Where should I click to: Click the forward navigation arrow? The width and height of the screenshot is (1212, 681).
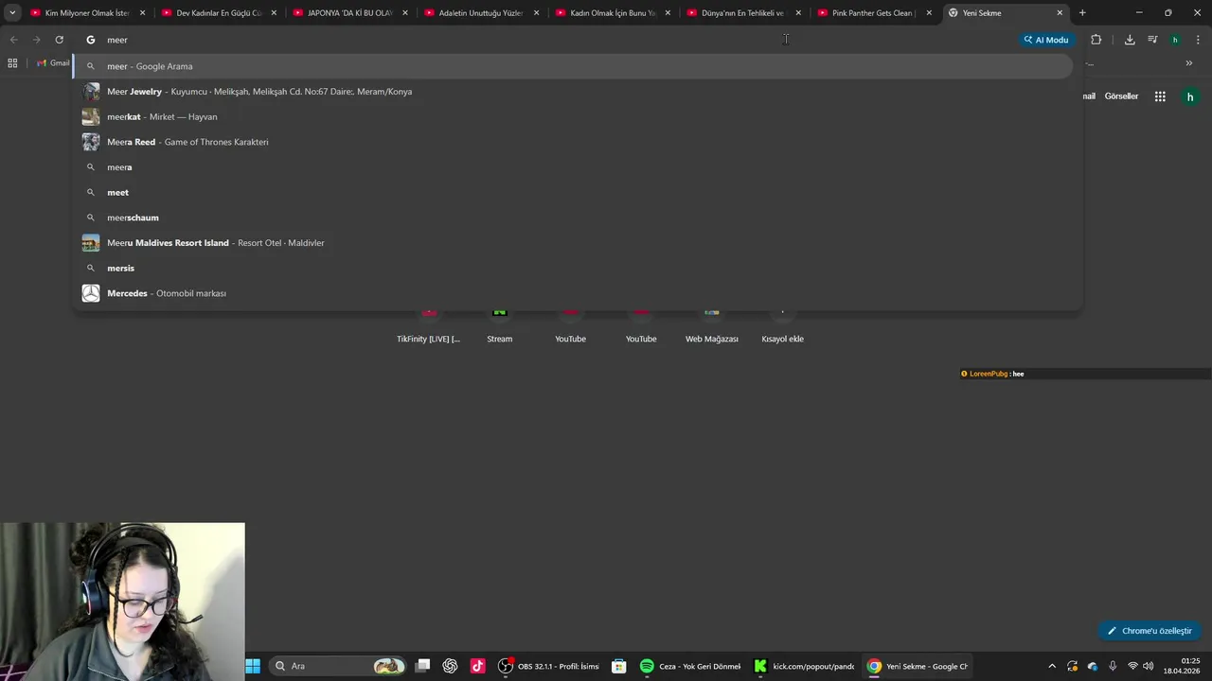[36, 40]
